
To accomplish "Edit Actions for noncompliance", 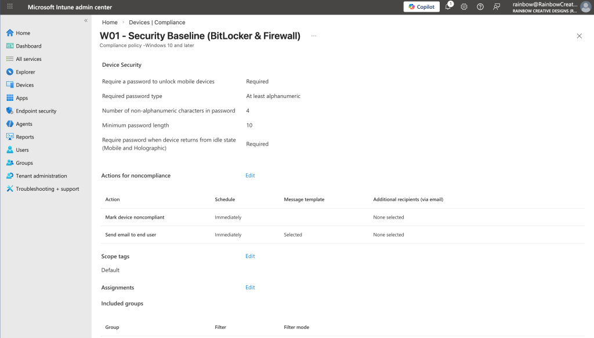I will pos(250,176).
